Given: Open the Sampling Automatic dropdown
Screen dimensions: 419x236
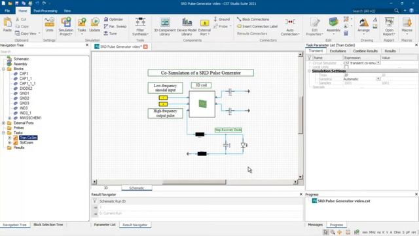Looking at the screenshot, I should coord(378,79).
